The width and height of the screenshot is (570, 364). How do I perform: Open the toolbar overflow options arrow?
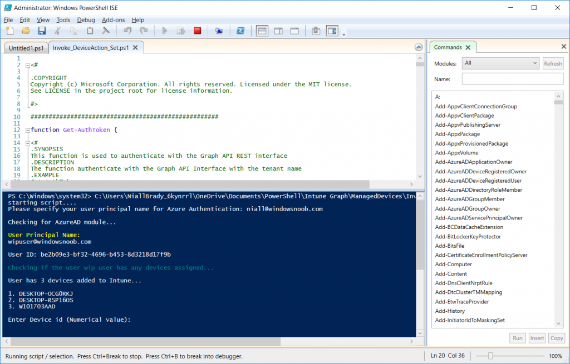click(343, 34)
